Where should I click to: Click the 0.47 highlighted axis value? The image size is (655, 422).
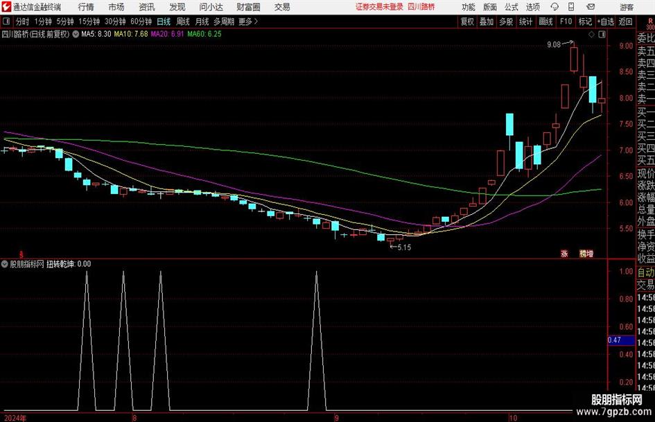click(x=621, y=340)
